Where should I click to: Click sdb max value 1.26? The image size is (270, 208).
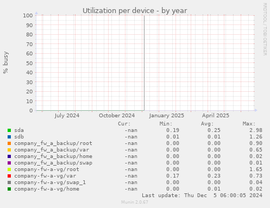click(256, 137)
